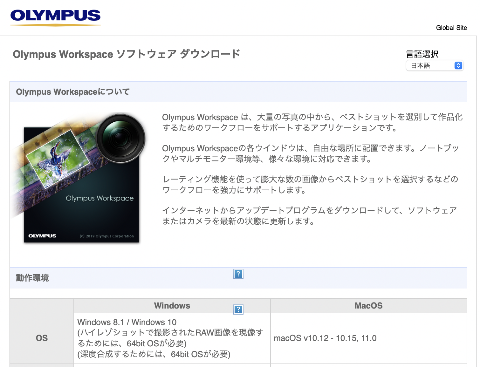Click the OS row label cell

(42, 338)
